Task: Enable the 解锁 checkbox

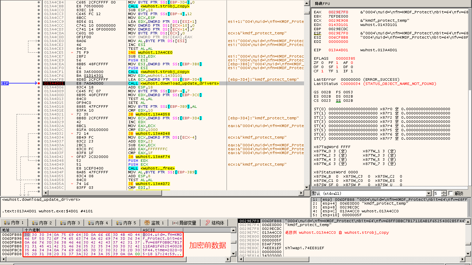Action: click(451, 193)
